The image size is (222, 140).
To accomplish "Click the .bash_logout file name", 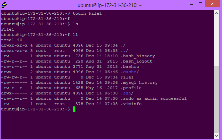I will (x=136, y=61).
